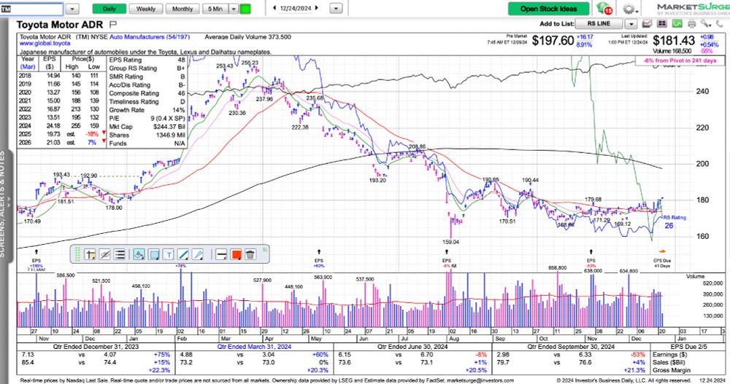Image resolution: width=730 pixels, height=384 pixels.
Task: Select the crosshair note tool in drawing toolbar
Action: (91, 254)
